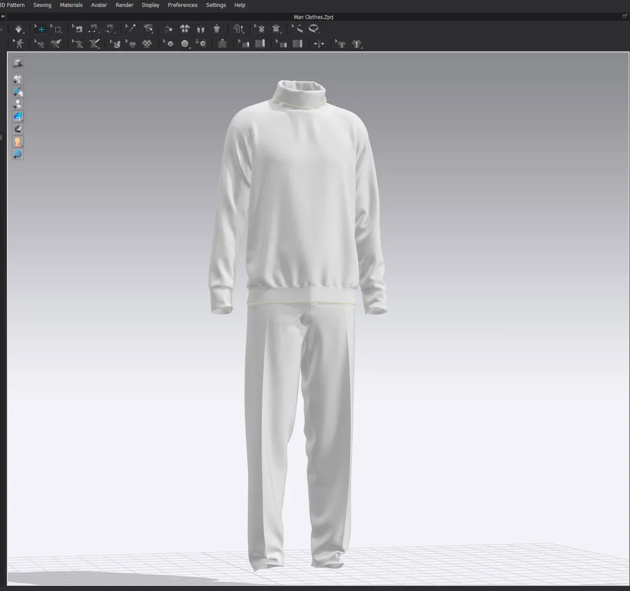Choose the Select/Move Button tool
This screenshot has height=591, width=630.
(168, 44)
